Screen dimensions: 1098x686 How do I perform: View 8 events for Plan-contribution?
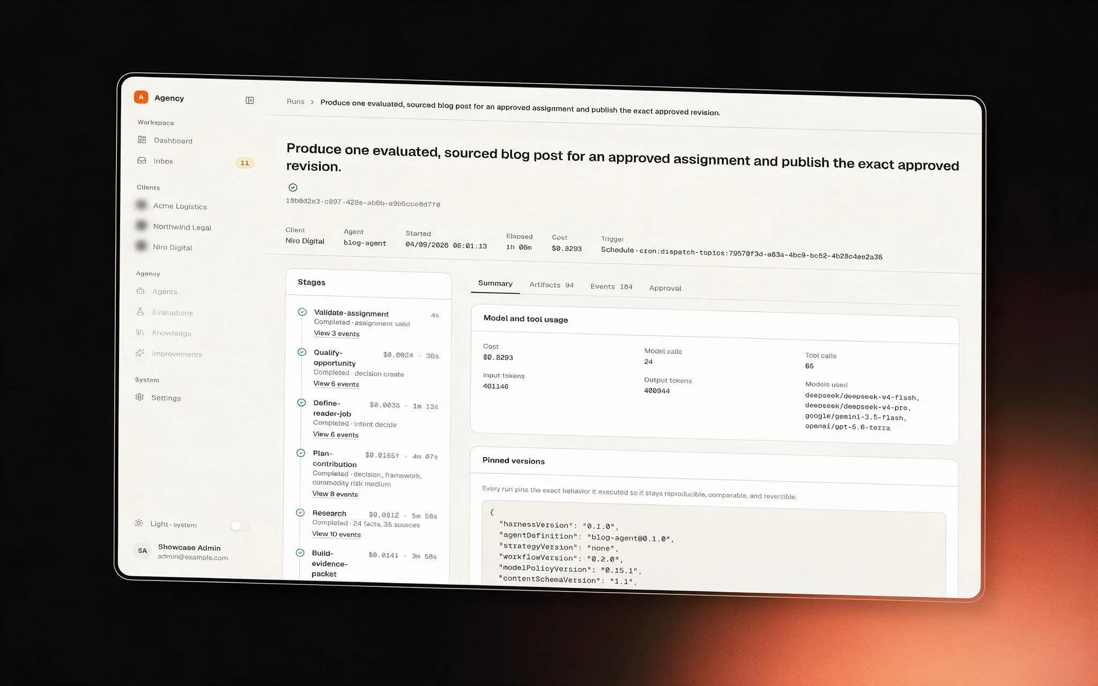tap(335, 494)
